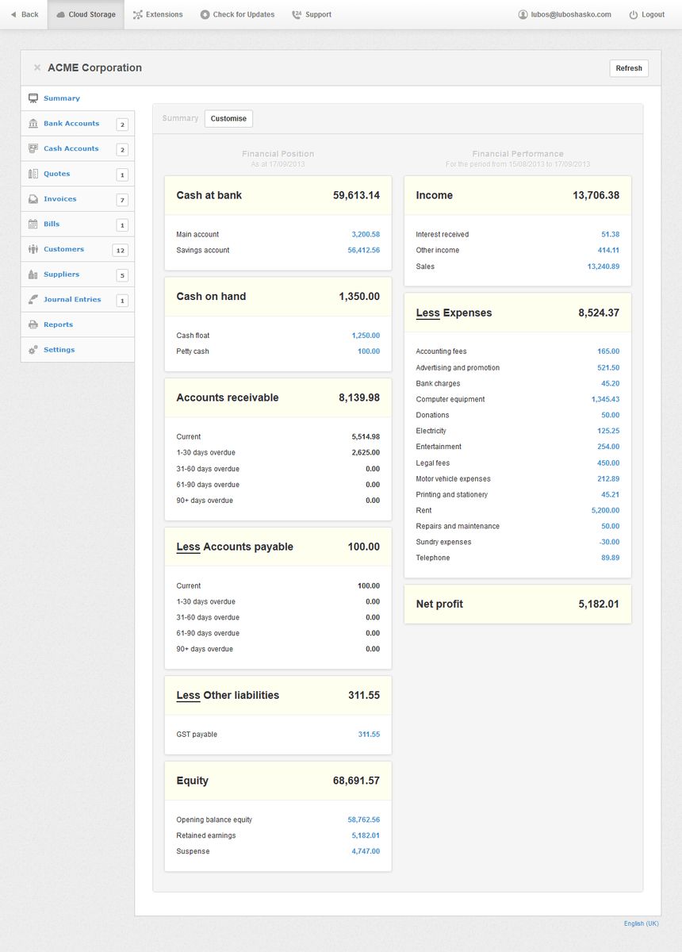Change language via English (UK) link

tap(642, 923)
